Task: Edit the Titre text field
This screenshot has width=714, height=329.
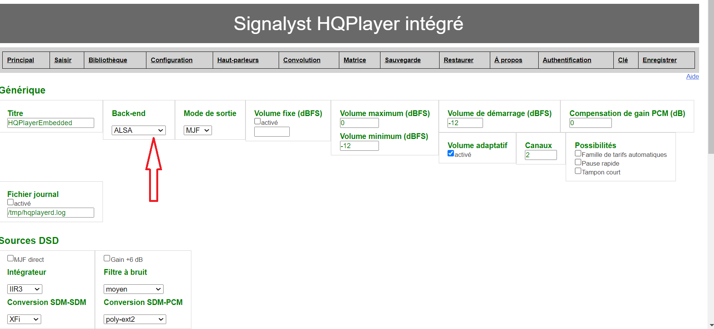Action: pos(51,123)
